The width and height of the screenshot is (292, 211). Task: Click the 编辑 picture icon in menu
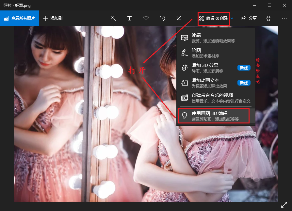[184, 38]
